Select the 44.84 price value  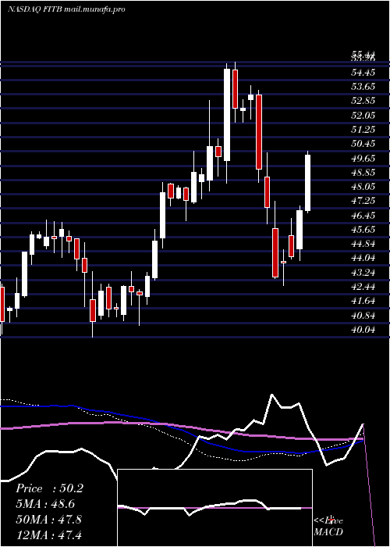coord(363,244)
